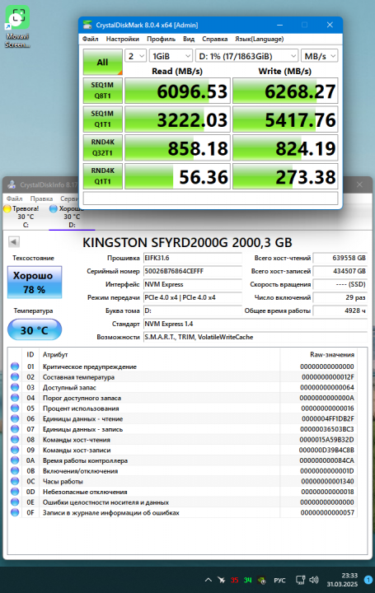Click status dot for Доступный запас row
The width and height of the screenshot is (375, 593).
(x=15, y=387)
